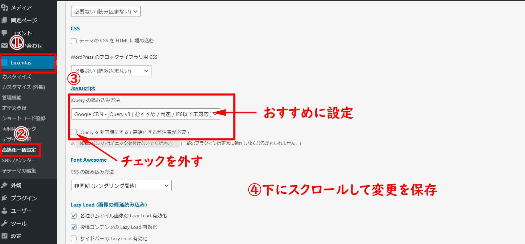Open the WordPress ブロックライブラリ用 CSS dropdown
The image size is (525, 244).
tap(111, 71)
